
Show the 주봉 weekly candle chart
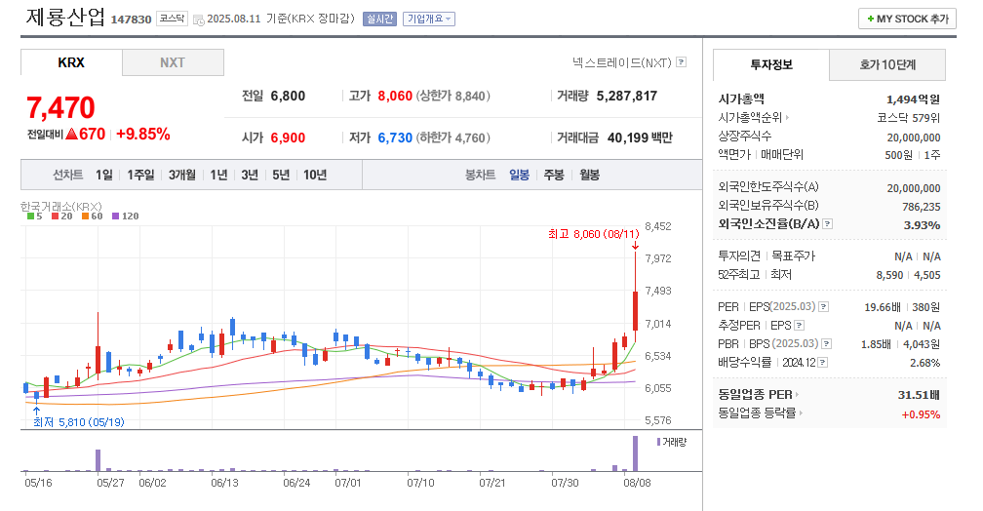click(x=554, y=175)
